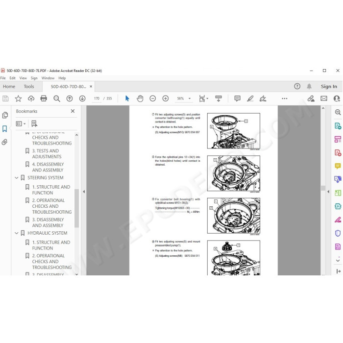The height and width of the screenshot is (343, 343).
Task: Toggle the Bookmarks panel icon
Action: click(x=4, y=128)
